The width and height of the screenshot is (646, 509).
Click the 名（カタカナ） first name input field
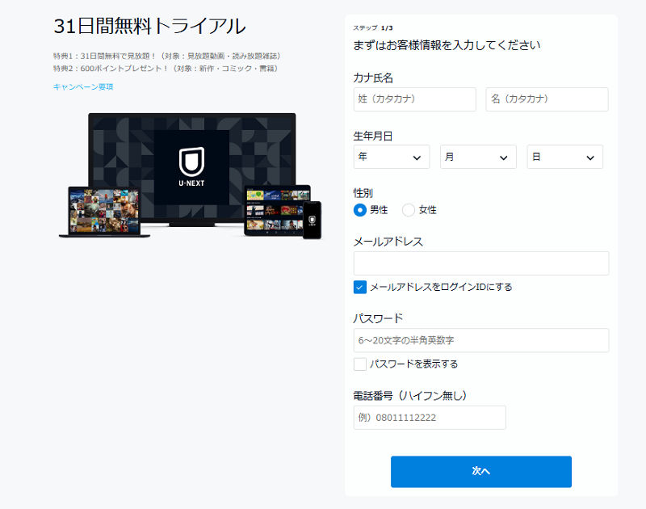(547, 99)
